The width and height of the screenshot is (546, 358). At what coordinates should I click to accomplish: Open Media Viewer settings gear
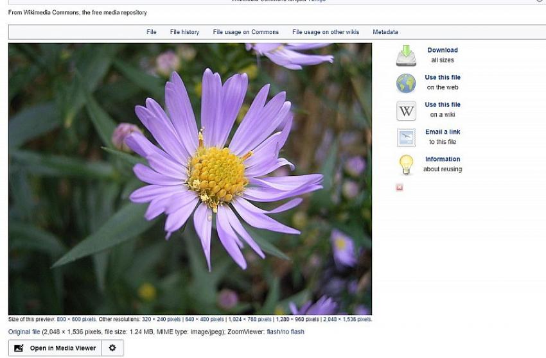pyautogui.click(x=112, y=348)
